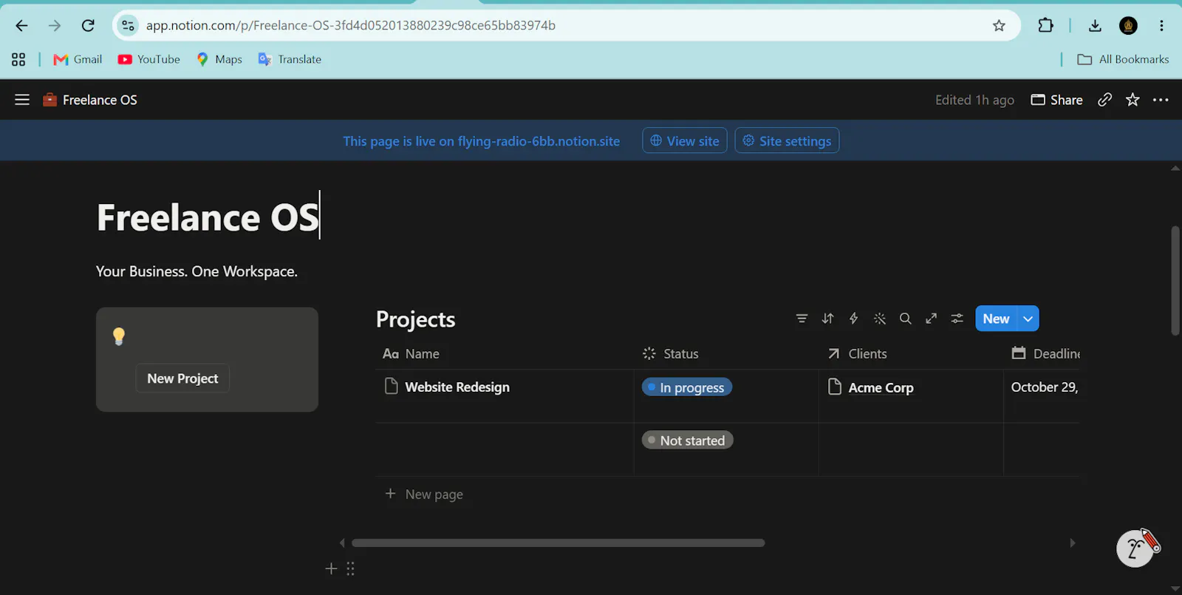Screen dimensions: 1182x595
Task: Click the tagline Your Business. One Workspace.
Action: coord(197,271)
